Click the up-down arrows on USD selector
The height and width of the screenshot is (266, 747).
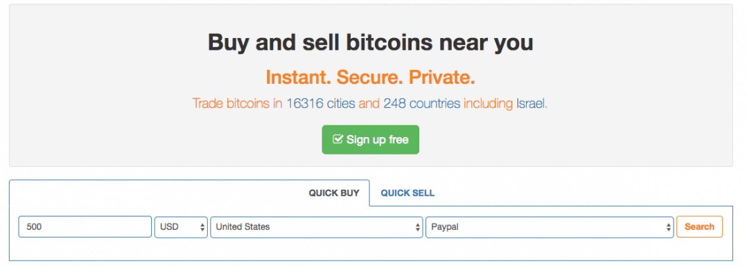tap(202, 227)
